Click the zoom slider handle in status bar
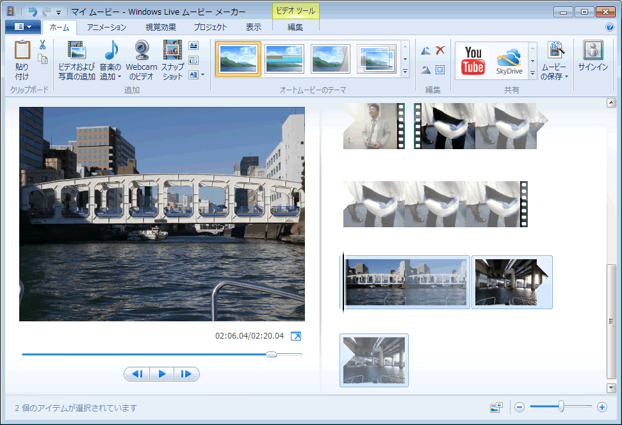The height and width of the screenshot is (425, 622). click(561, 407)
